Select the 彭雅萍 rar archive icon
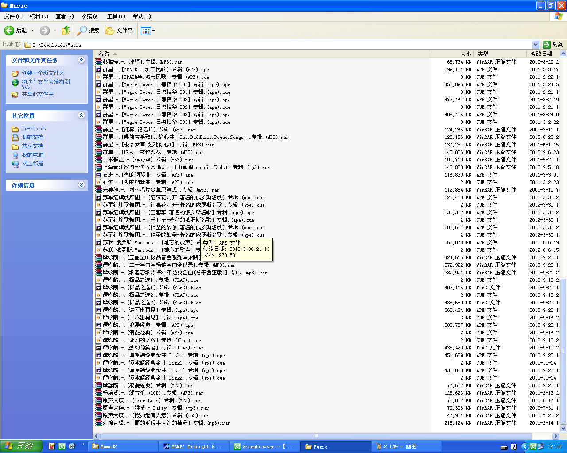Screen dimensions: 567x453 click(98, 62)
